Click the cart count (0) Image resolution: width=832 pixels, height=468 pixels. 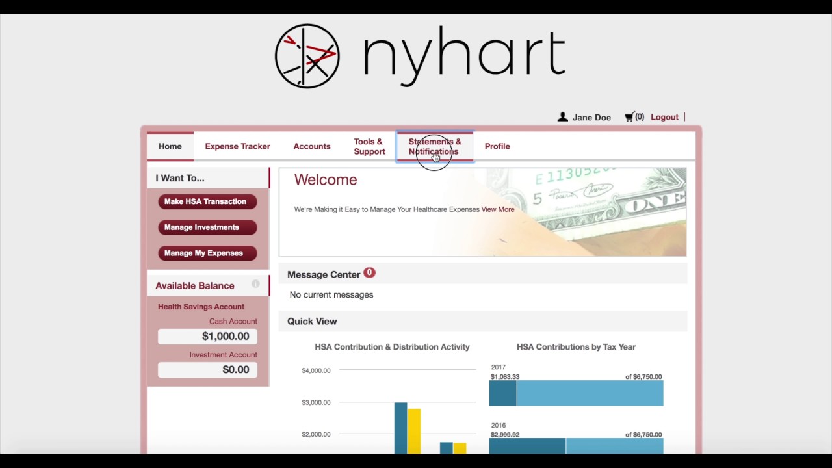tap(640, 117)
